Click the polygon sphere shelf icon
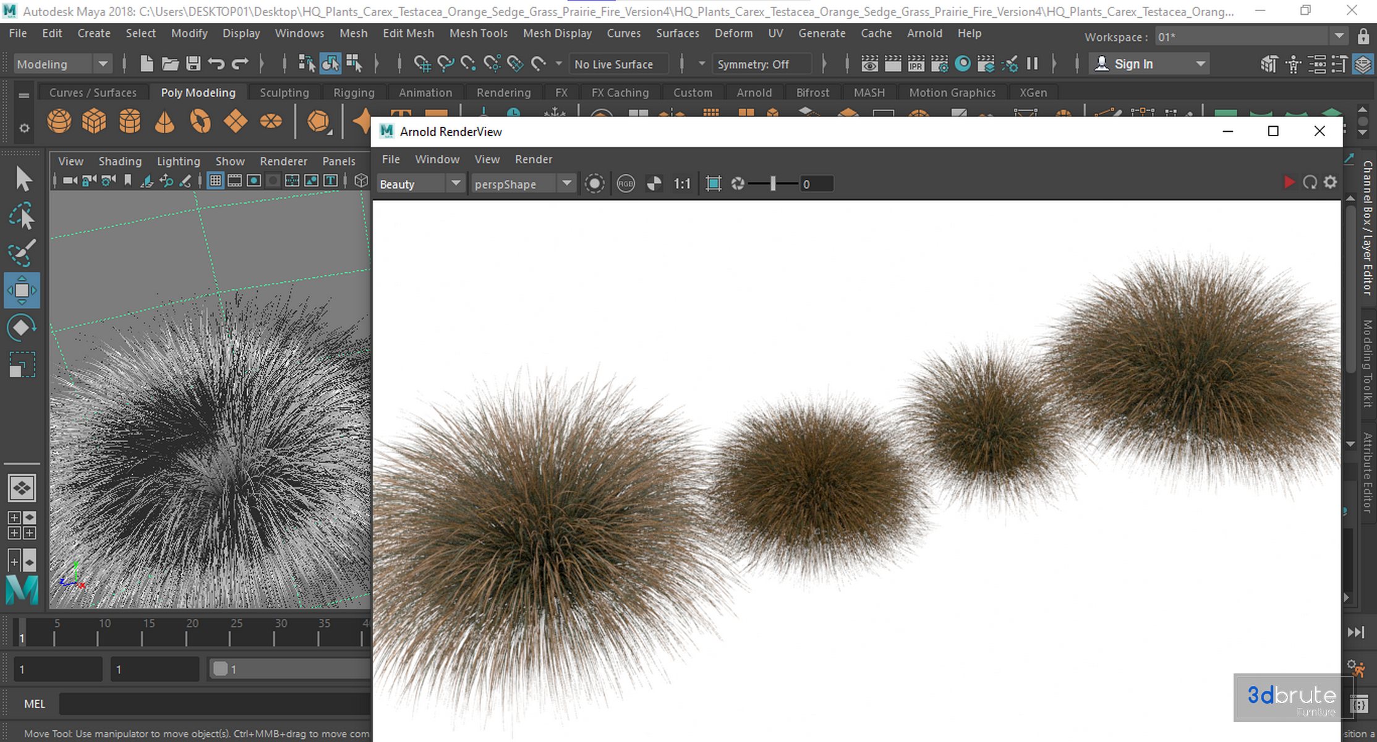Viewport: 1377px width, 742px height. pos(59,121)
